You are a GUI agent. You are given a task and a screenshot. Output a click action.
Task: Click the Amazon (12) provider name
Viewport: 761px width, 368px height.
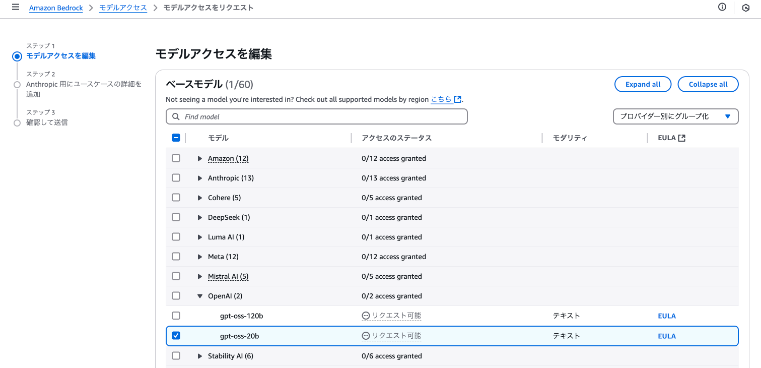(x=228, y=158)
